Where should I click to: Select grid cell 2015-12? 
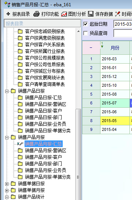[x=115, y=76]
